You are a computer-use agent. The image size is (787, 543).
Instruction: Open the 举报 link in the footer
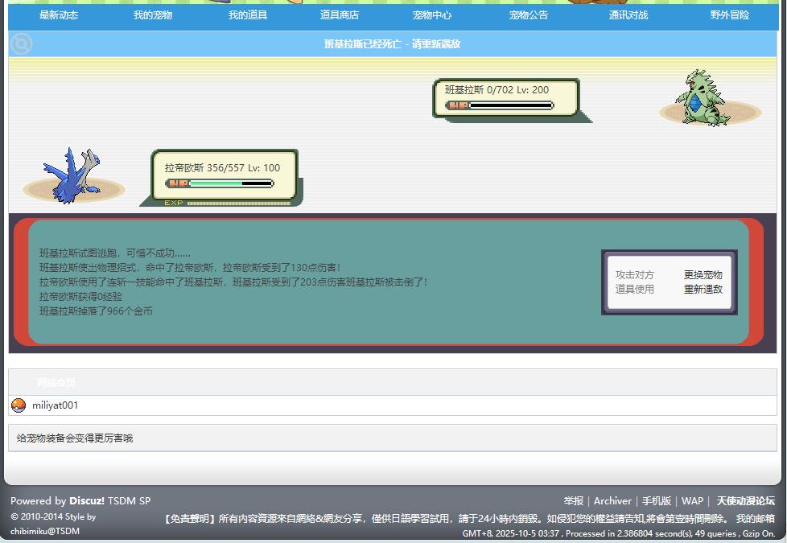point(574,500)
